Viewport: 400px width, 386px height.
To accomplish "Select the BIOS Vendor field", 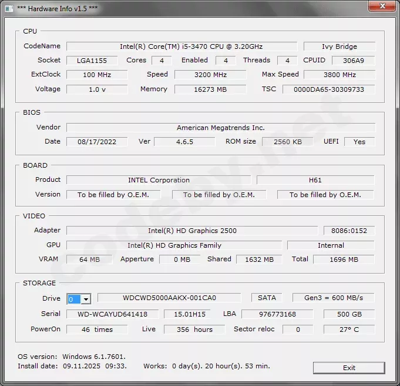I will click(220, 128).
